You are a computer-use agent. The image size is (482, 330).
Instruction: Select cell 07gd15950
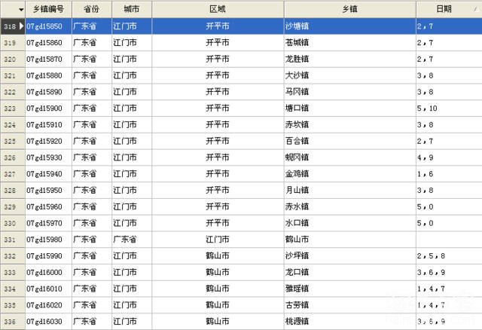click(x=48, y=191)
